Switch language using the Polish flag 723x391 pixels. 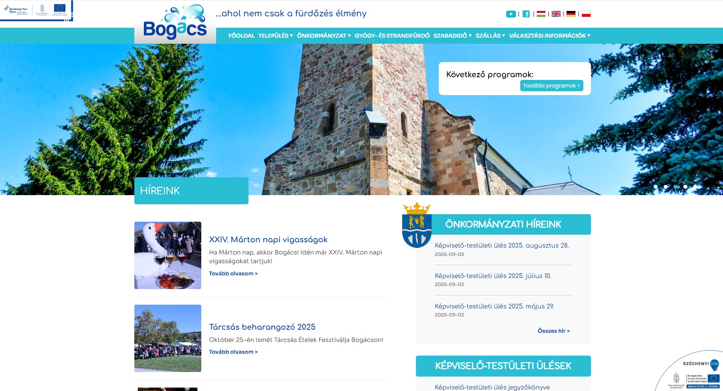[586, 14]
